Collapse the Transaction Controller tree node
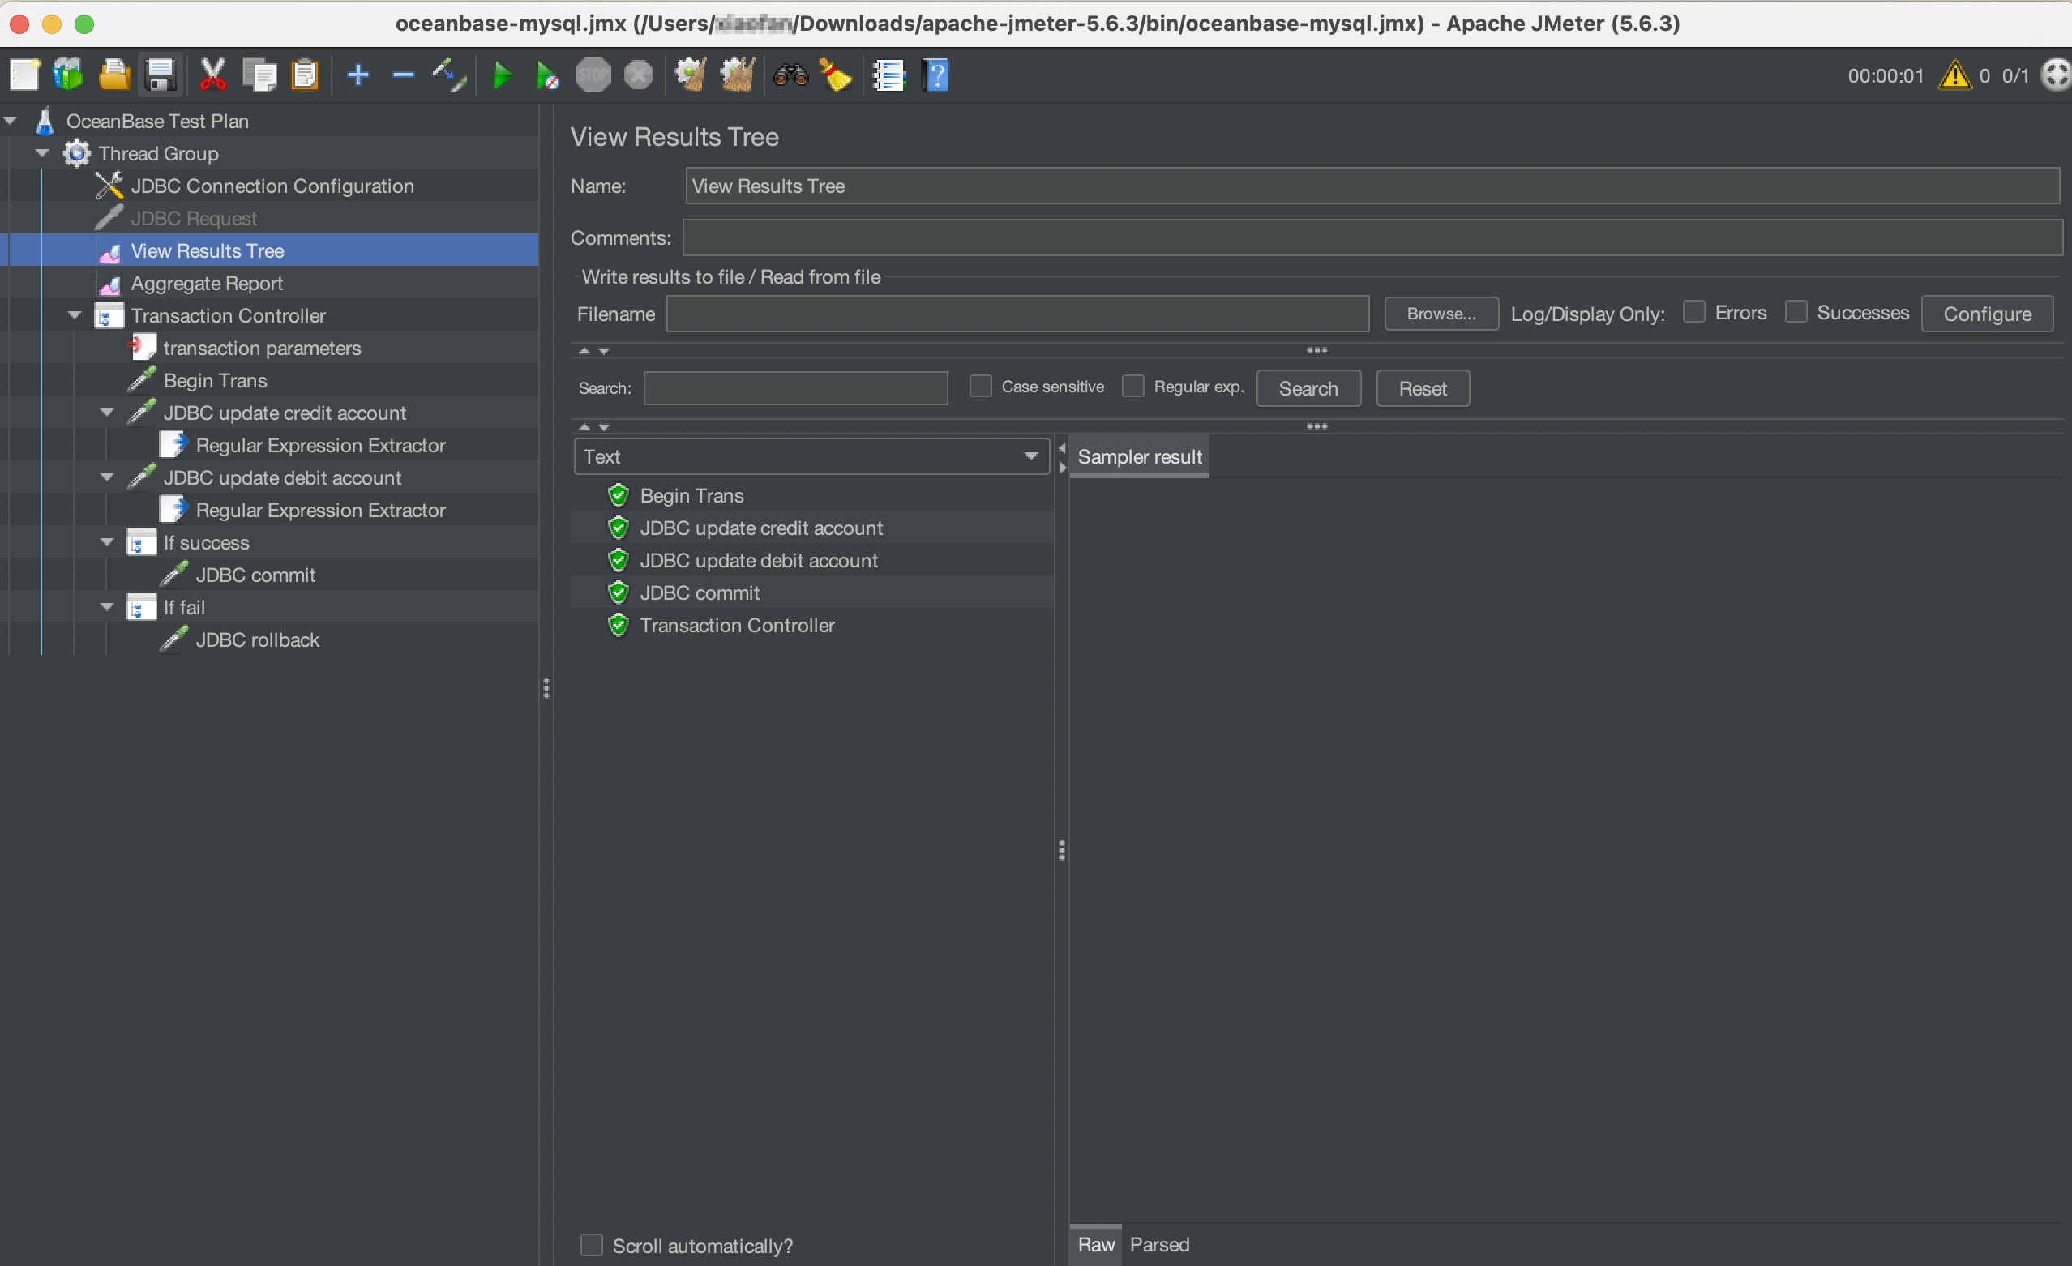The image size is (2072, 1266). pyautogui.click(x=75, y=315)
